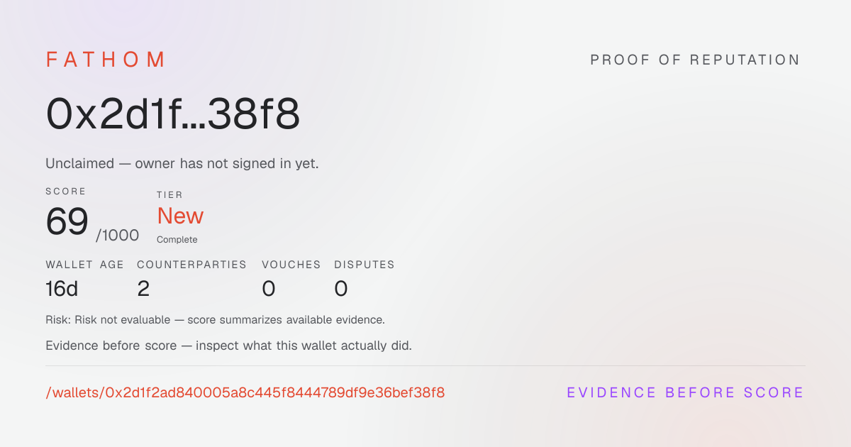
Task: Click the New tier value
Action: click(x=180, y=216)
